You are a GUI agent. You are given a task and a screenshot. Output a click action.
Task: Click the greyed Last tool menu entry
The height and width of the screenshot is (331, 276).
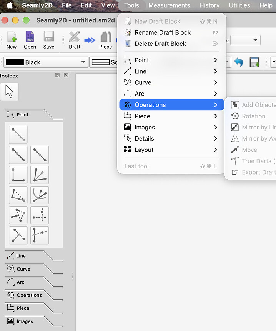tap(171, 166)
